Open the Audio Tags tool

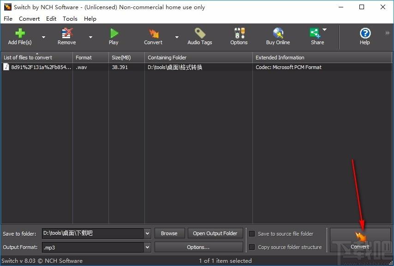[200, 37]
